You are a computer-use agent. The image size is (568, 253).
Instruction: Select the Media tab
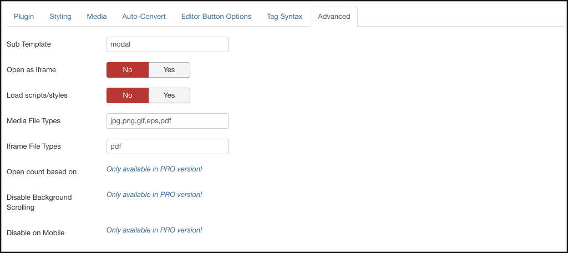tap(97, 17)
